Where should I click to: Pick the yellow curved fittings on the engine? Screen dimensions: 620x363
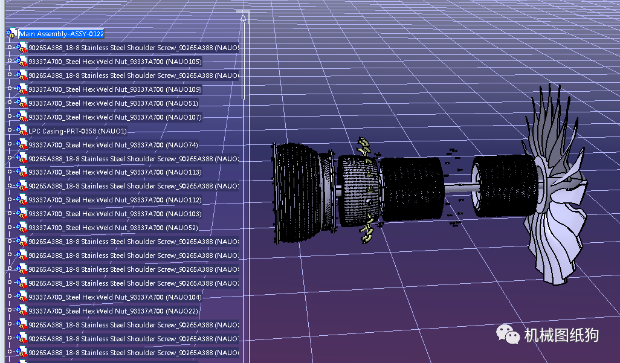coord(366,190)
